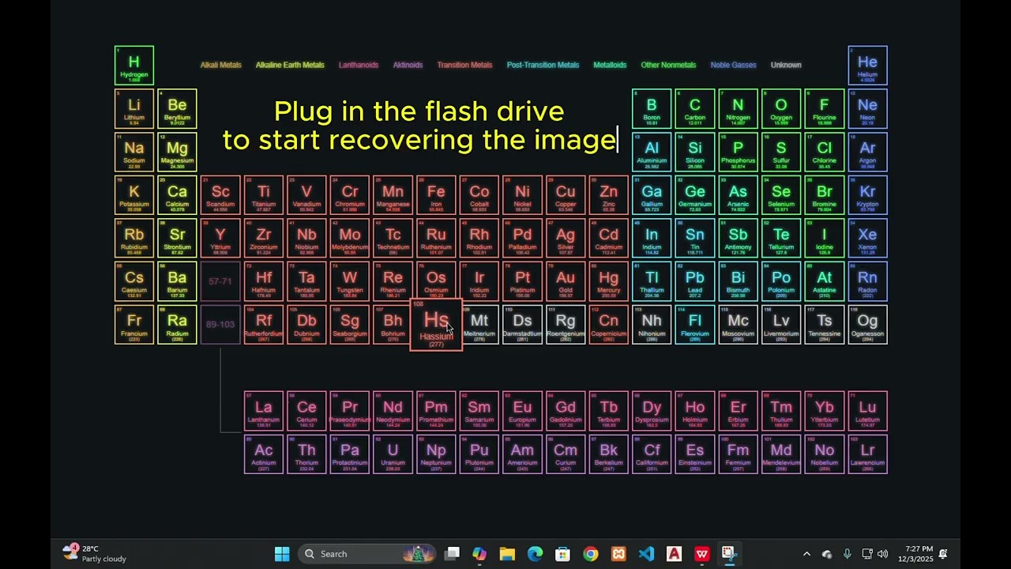This screenshot has width=1011, height=569.
Task: Select the Tungsten element tile
Action: [x=350, y=282]
